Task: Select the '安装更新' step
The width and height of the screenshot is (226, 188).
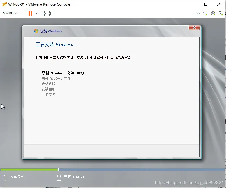Action: tap(48, 89)
